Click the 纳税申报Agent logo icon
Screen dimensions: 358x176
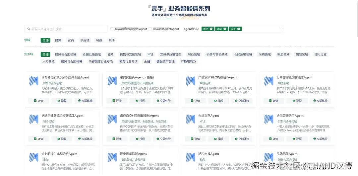[x=190, y=157]
